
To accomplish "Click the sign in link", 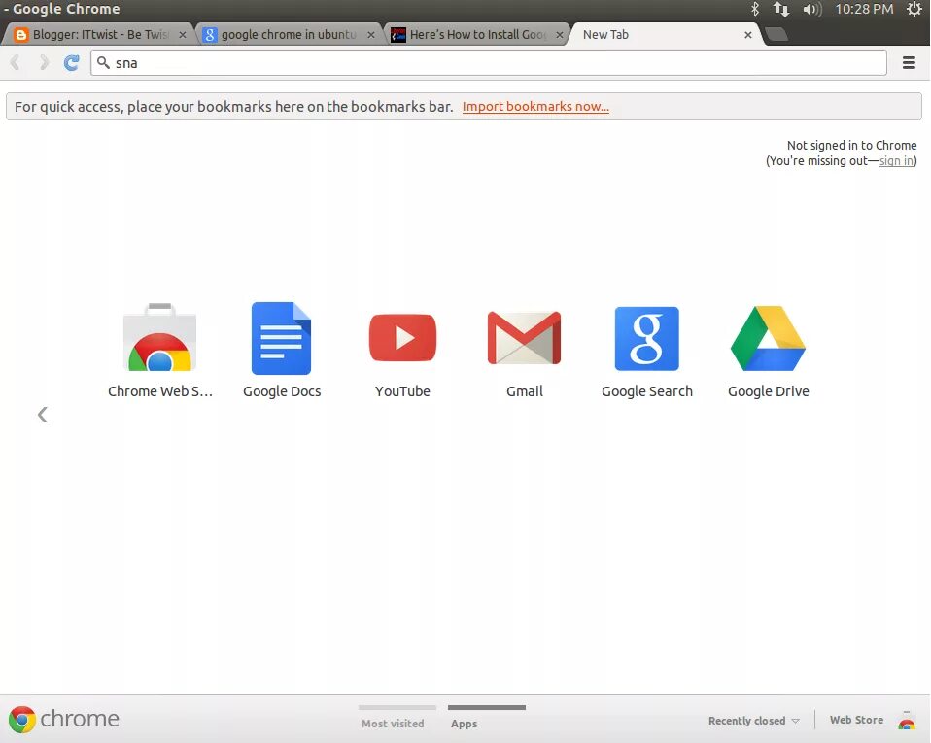I will tap(896, 161).
